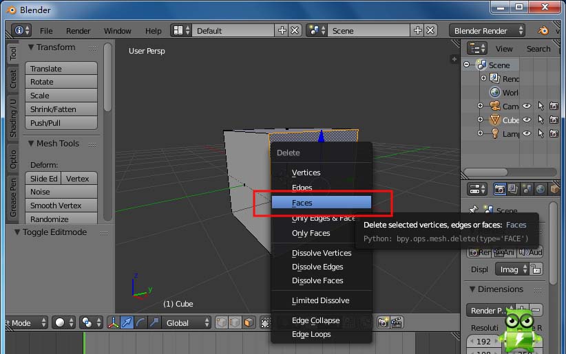The image size is (566, 354).
Task: Switch to face select mode icon
Action: coord(247,322)
